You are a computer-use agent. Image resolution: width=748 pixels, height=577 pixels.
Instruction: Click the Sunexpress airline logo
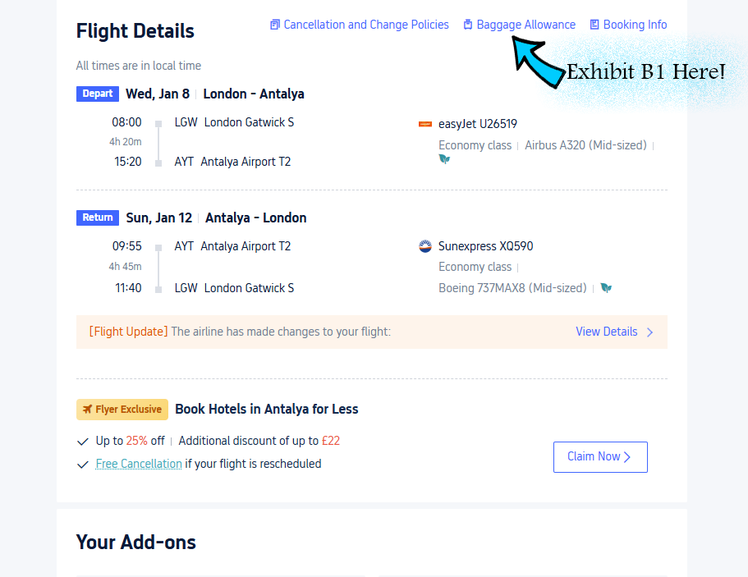[x=425, y=246]
